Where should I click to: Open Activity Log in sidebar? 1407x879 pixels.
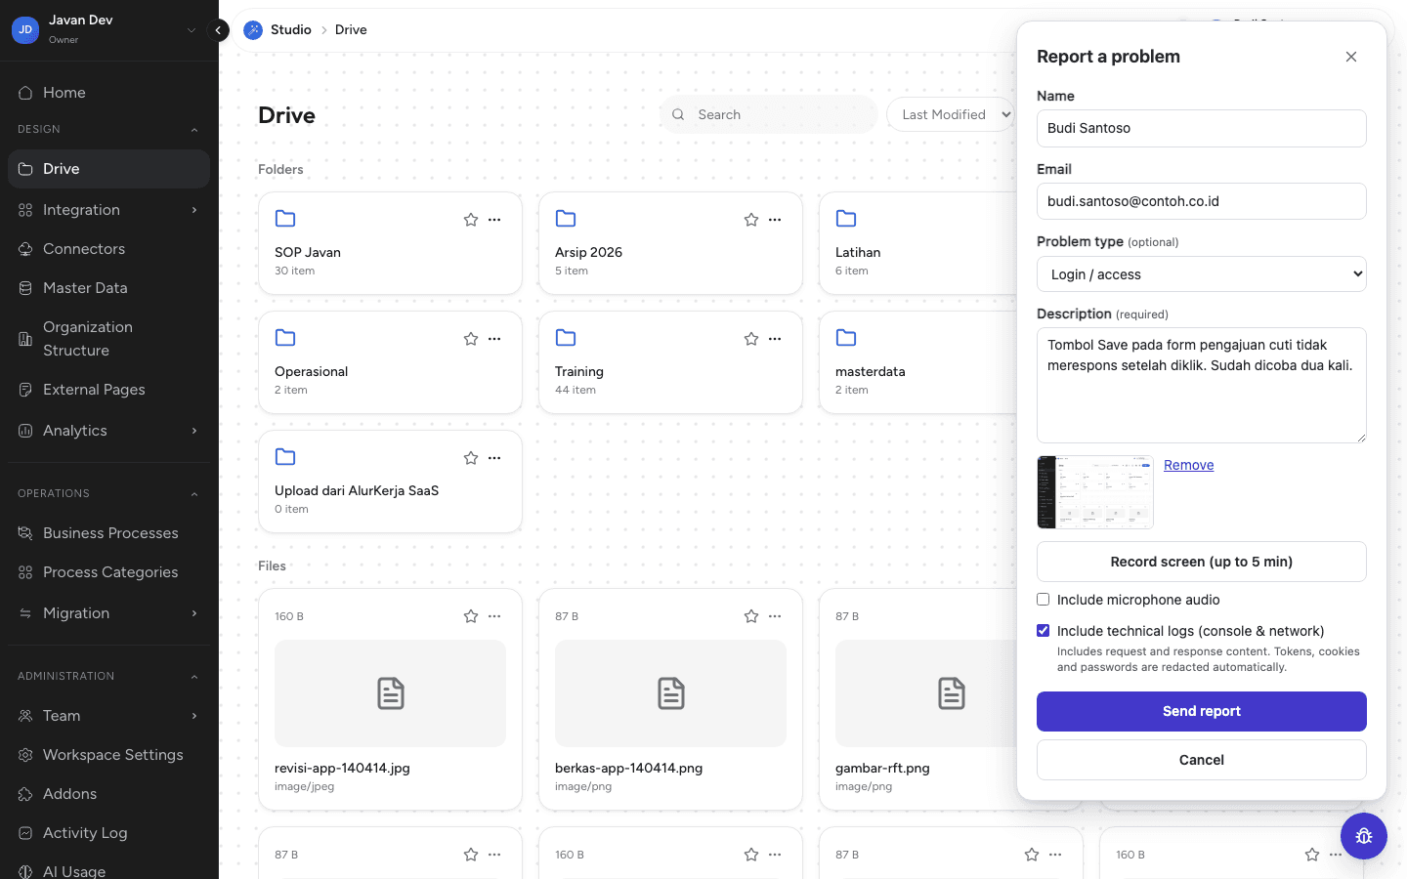pos(108,833)
